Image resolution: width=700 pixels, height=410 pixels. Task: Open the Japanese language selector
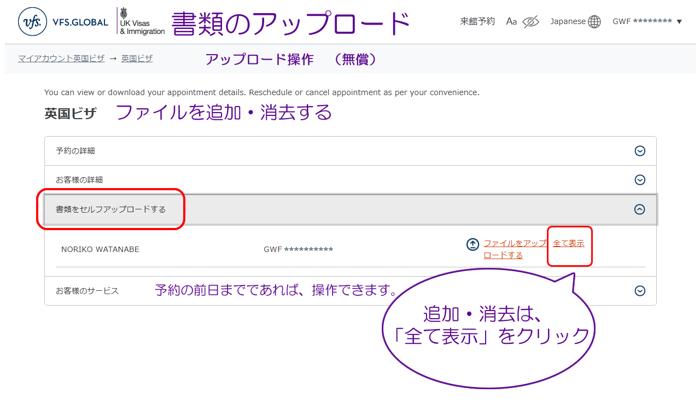(568, 22)
